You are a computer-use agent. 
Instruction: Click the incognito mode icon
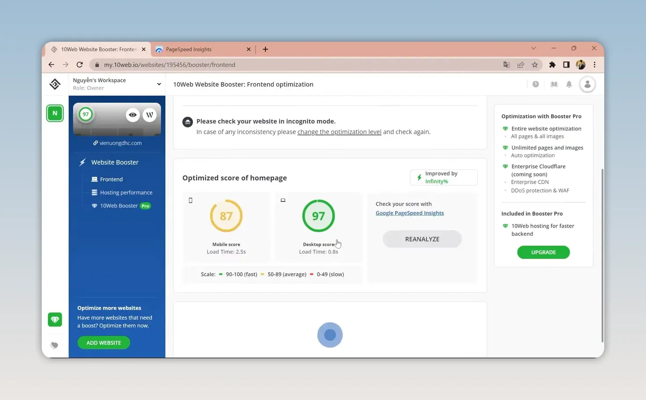pos(188,122)
